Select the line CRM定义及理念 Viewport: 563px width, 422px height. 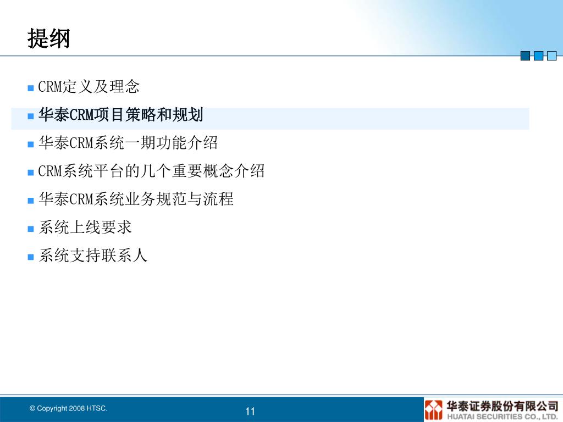(x=89, y=87)
